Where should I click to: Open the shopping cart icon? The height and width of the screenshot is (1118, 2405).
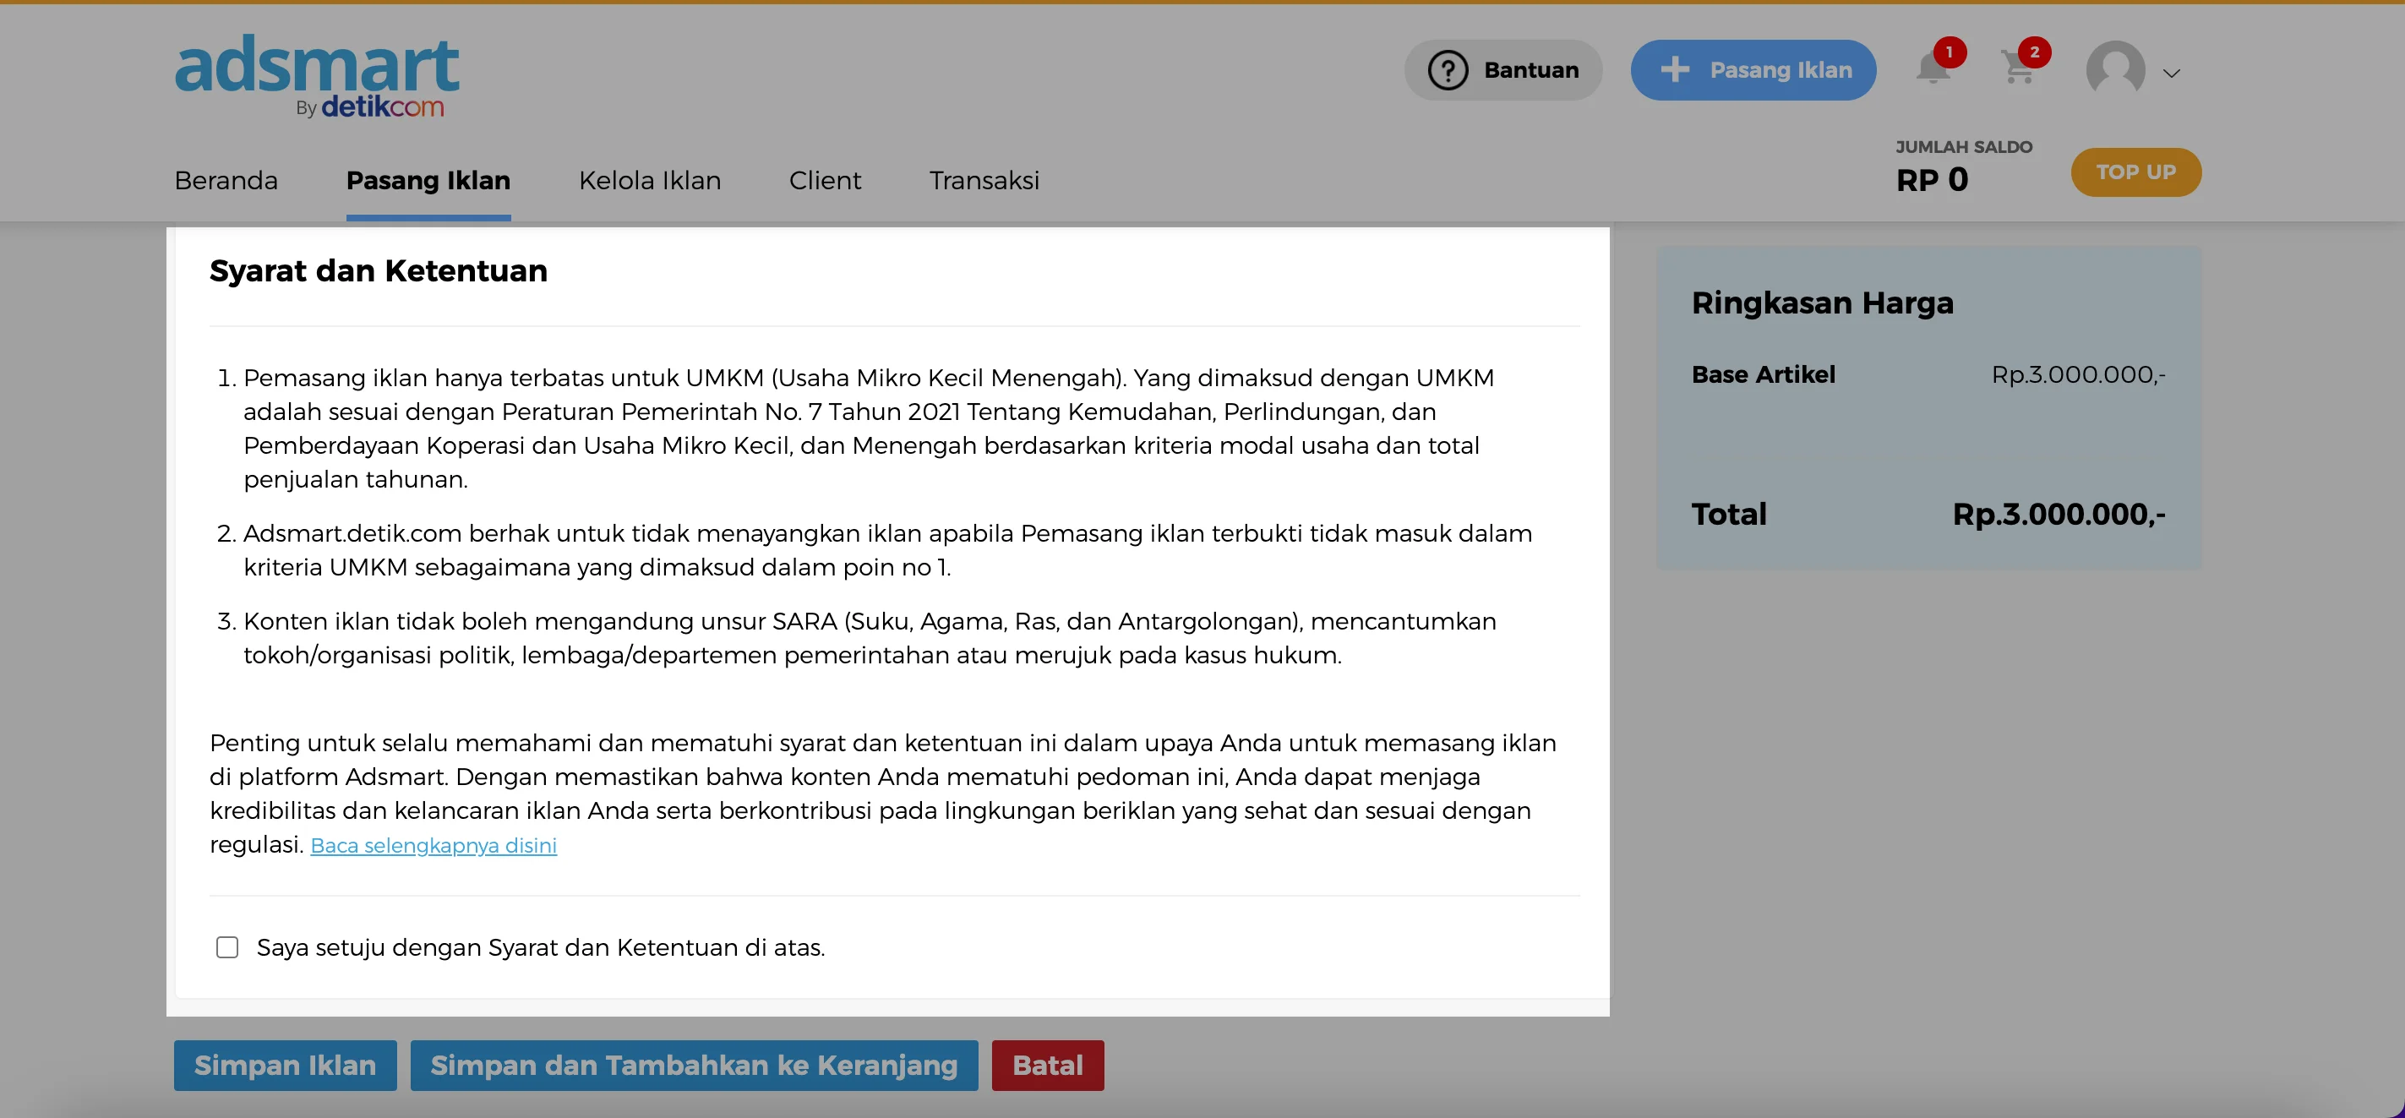coord(2016,70)
